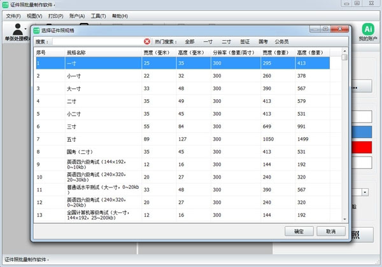The height and width of the screenshot is (267, 382).
Task: Click into the search input field
Action: pos(98,41)
